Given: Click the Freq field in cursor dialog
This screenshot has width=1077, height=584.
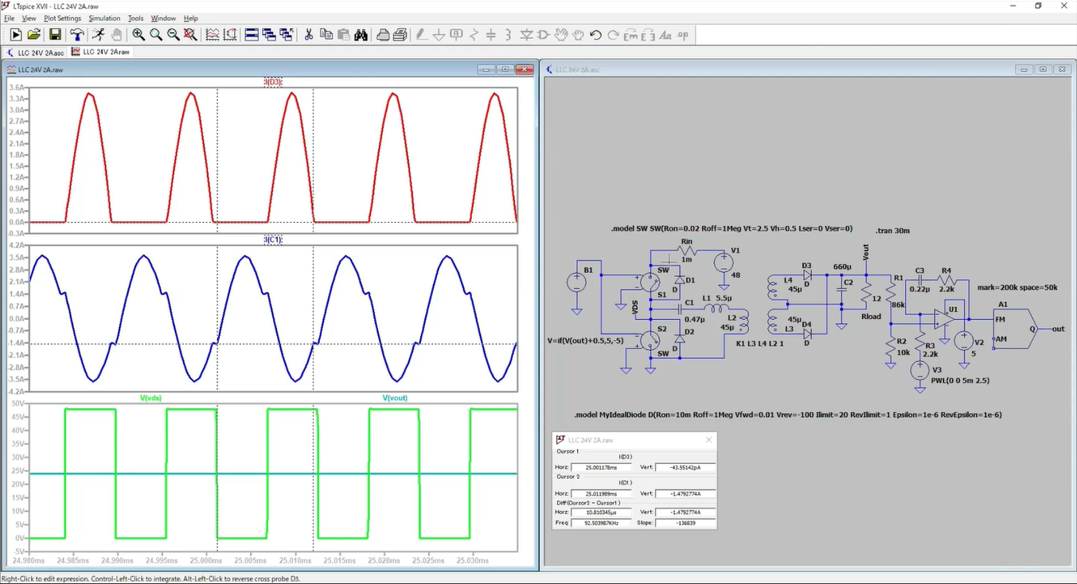Looking at the screenshot, I should coord(601,523).
